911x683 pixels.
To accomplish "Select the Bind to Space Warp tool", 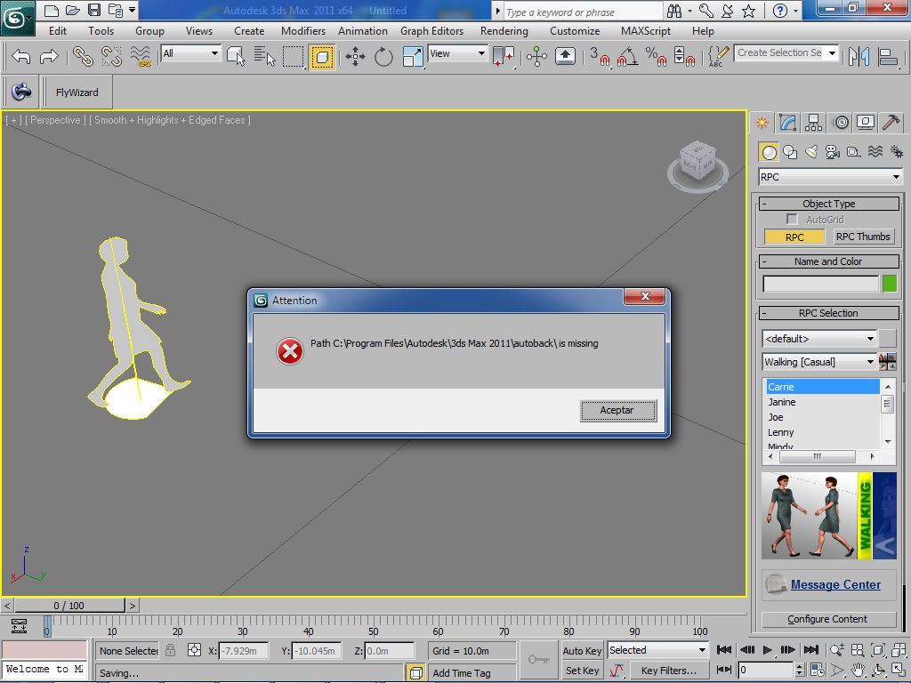I will pyautogui.click(x=140, y=57).
